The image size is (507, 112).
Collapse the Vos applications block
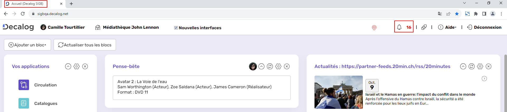pos(68,66)
